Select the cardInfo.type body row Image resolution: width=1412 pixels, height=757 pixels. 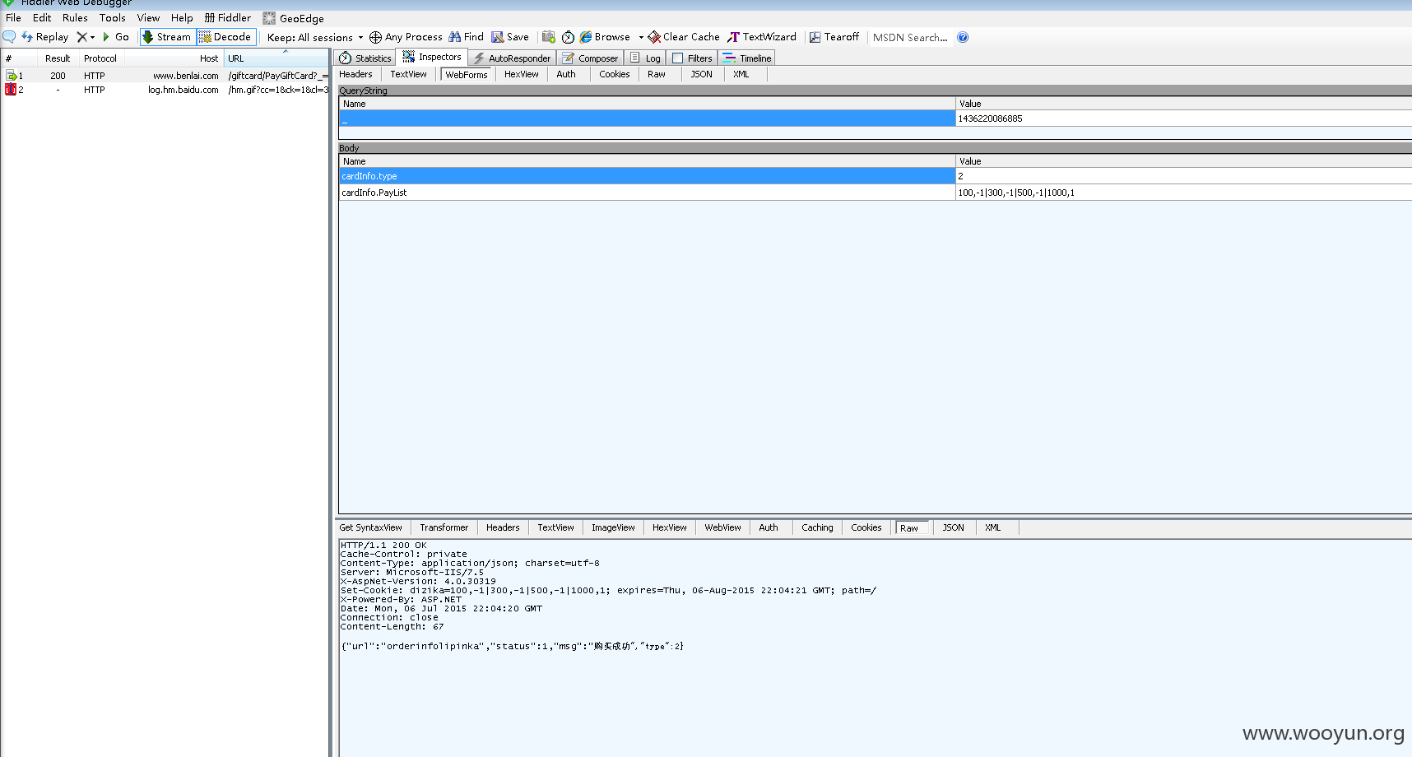(x=875, y=176)
